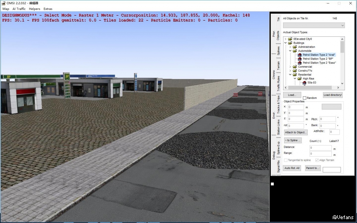The height and width of the screenshot is (223, 357).
Task: Click the OMSI app icon in title bar
Action: pos(4,3)
